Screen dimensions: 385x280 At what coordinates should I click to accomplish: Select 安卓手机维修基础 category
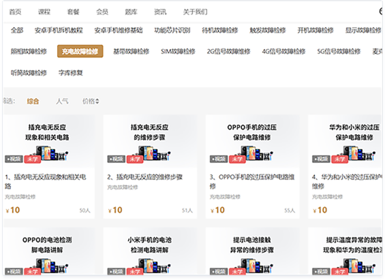click(x=119, y=30)
